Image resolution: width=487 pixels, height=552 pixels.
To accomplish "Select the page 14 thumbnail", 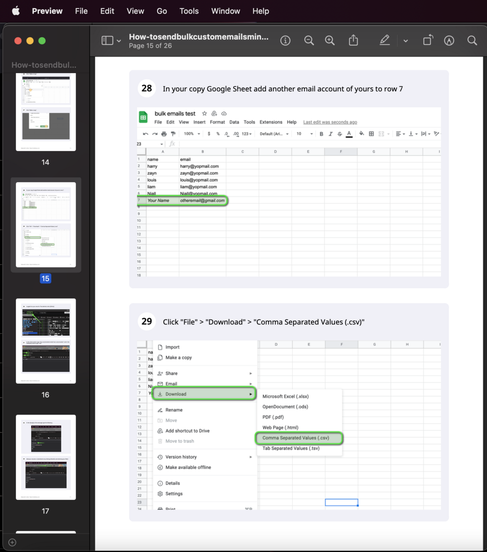I will (x=46, y=112).
